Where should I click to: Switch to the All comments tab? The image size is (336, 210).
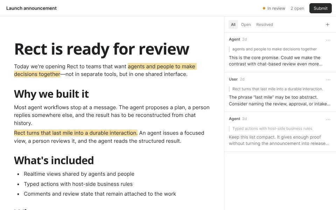pos(233,24)
